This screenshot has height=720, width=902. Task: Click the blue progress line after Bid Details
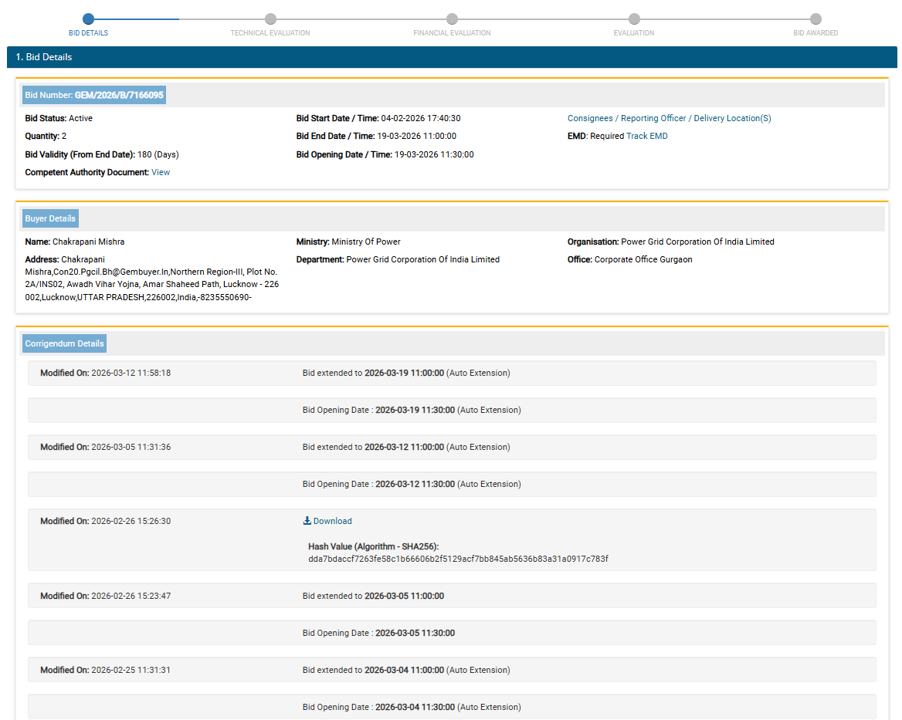pyautogui.click(x=137, y=19)
